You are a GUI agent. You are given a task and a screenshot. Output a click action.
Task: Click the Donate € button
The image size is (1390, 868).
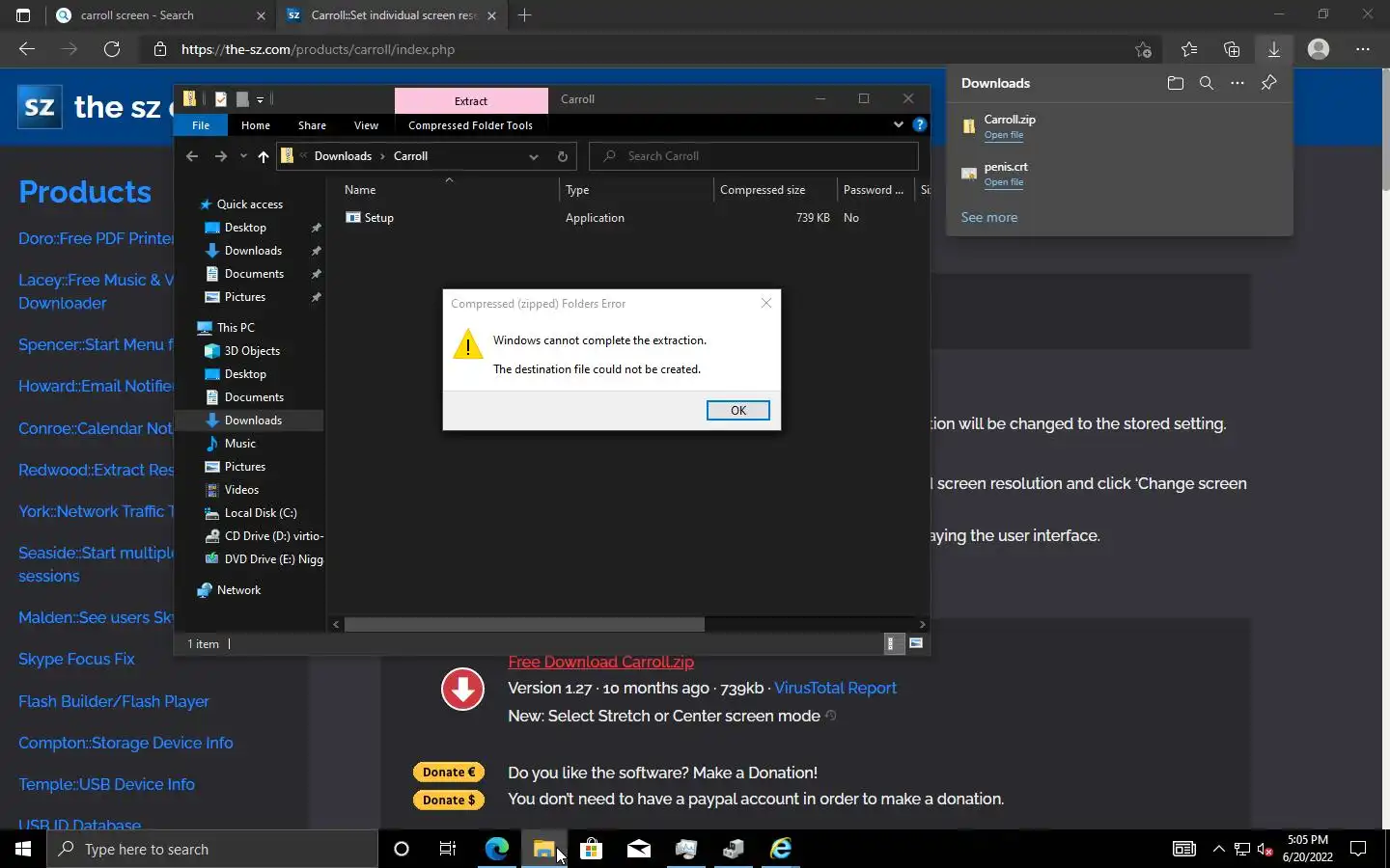click(x=449, y=772)
